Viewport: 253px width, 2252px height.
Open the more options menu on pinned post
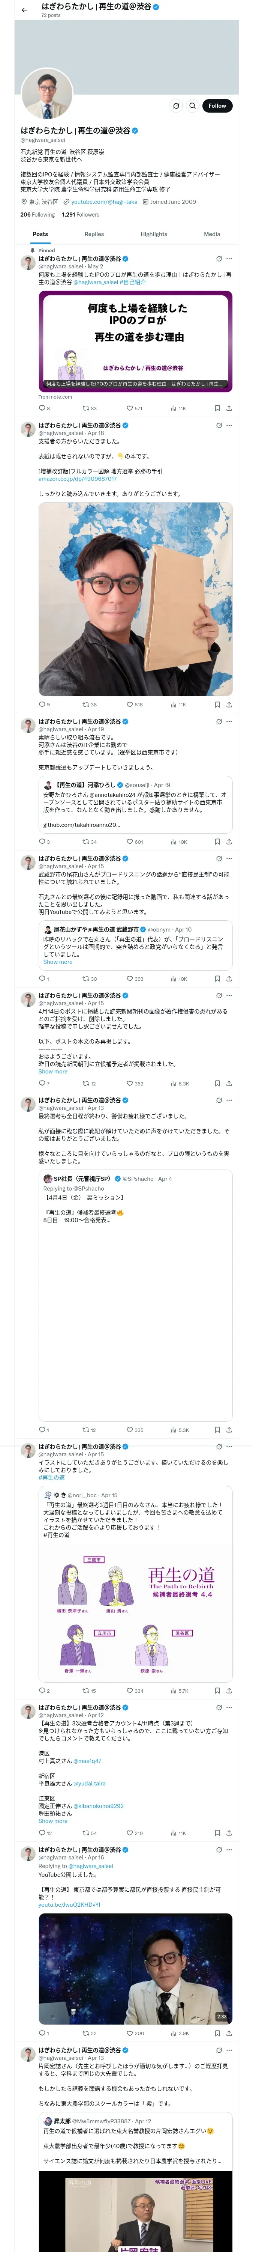pyautogui.click(x=229, y=259)
